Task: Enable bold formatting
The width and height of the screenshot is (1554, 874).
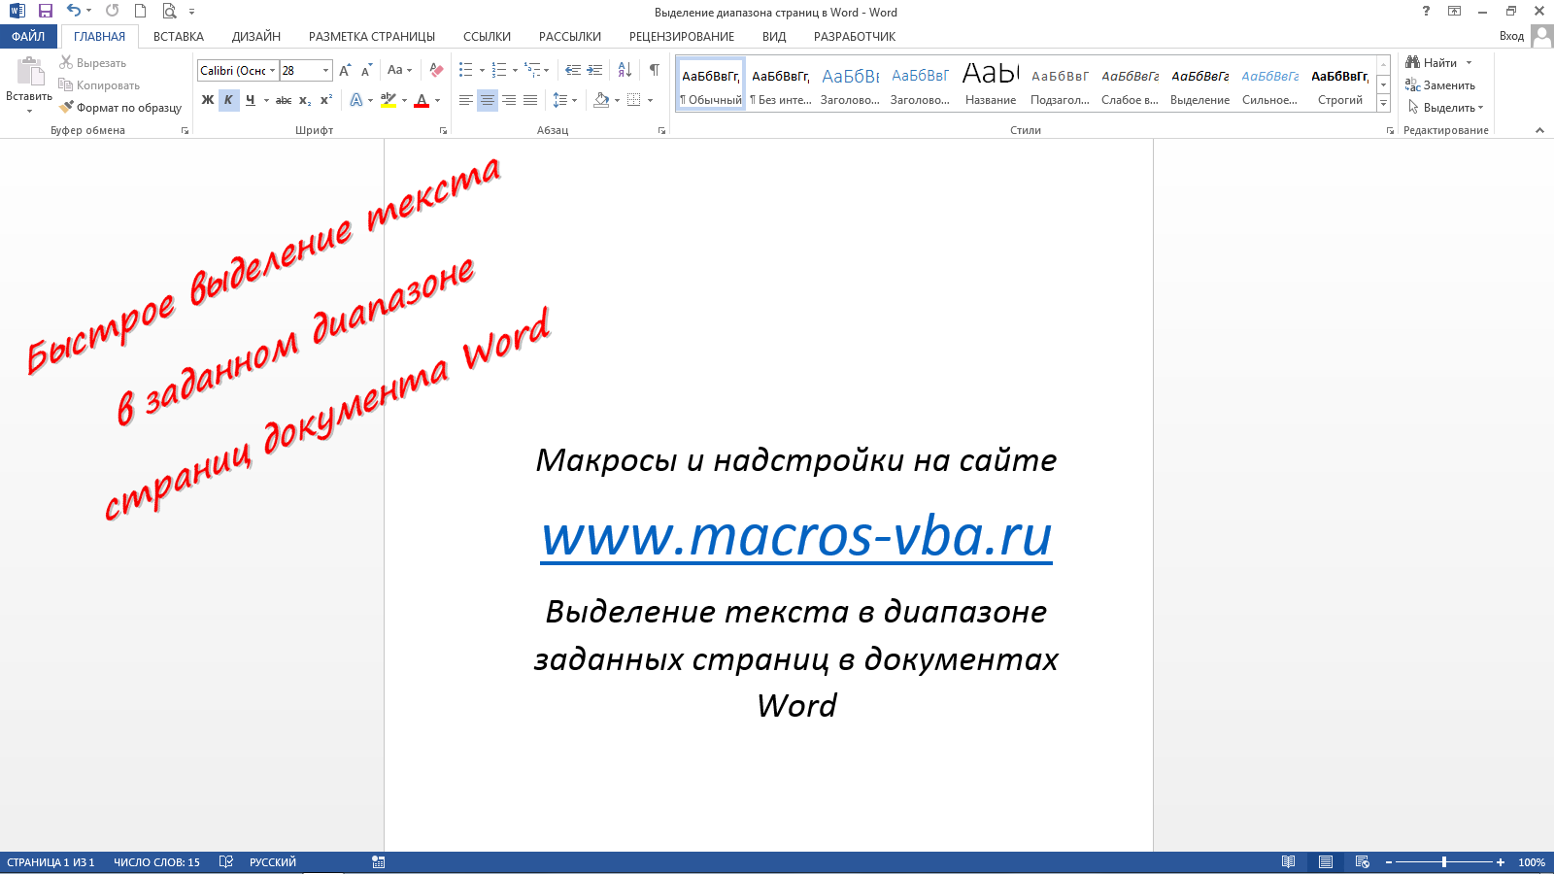Action: click(206, 100)
